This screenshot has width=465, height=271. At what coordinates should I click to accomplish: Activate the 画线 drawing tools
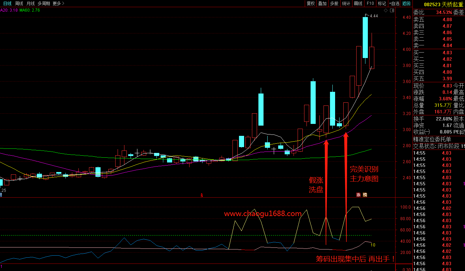coord(358,3)
